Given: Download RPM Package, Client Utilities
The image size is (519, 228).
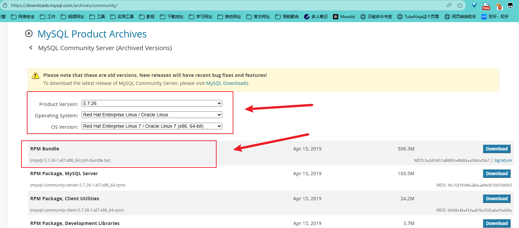Looking at the screenshot, I should point(497,199).
